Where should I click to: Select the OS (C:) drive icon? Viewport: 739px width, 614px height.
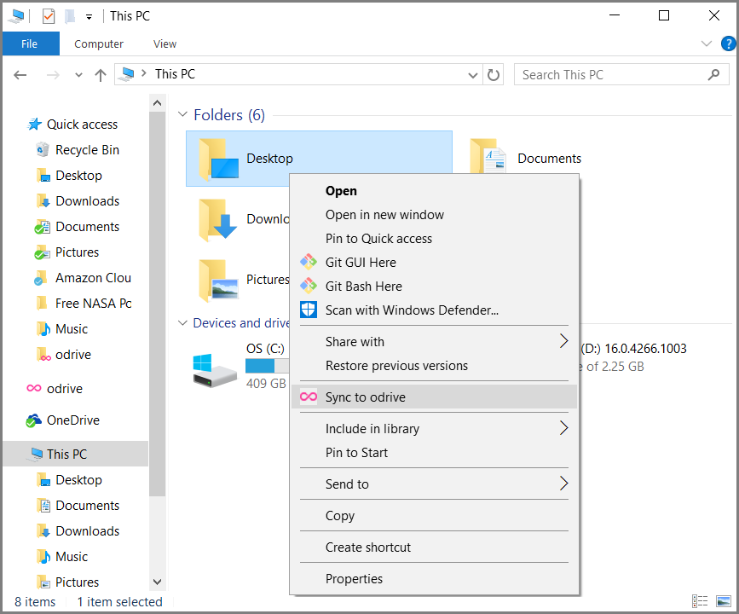point(215,371)
